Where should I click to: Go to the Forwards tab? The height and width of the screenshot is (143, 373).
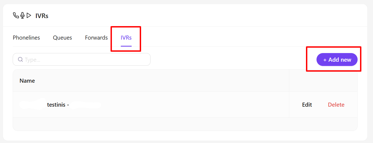[x=96, y=38]
